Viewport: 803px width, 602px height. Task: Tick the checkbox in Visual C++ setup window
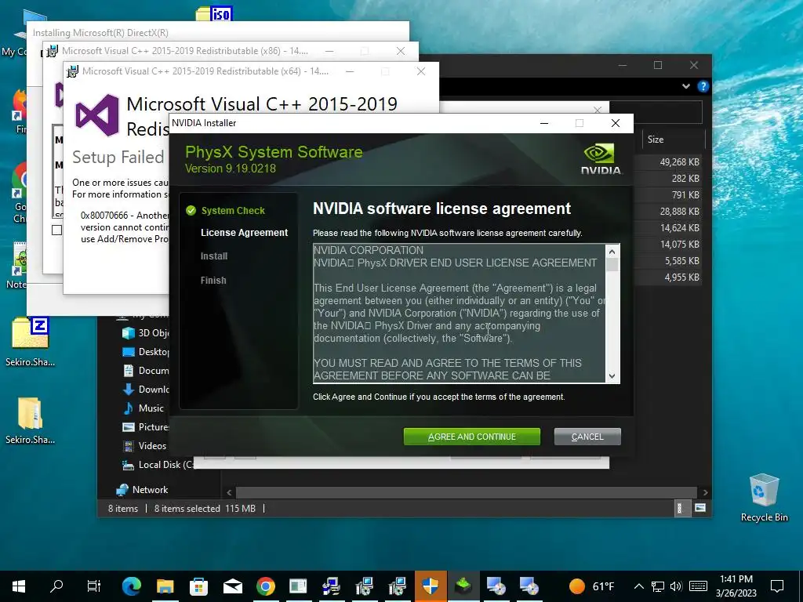point(56,230)
